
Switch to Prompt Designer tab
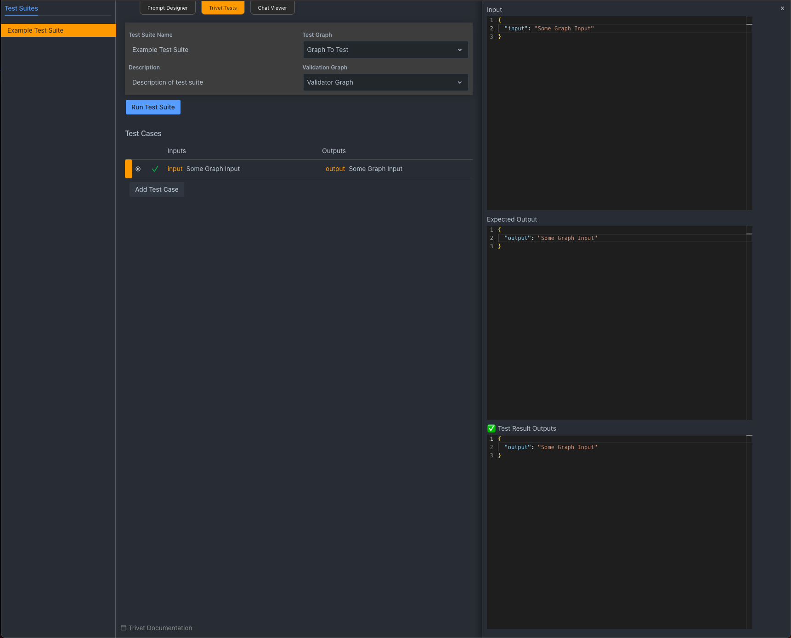168,8
